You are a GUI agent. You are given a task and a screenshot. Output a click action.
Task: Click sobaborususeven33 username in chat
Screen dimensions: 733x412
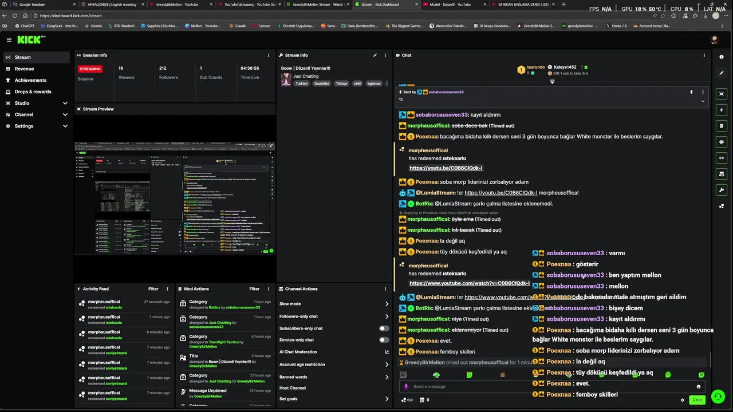pyautogui.click(x=442, y=114)
